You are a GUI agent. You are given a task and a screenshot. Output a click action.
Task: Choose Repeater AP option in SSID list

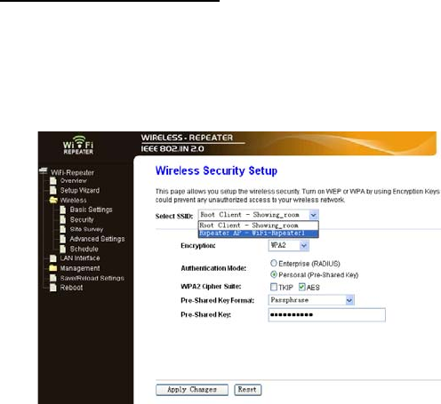click(x=259, y=234)
